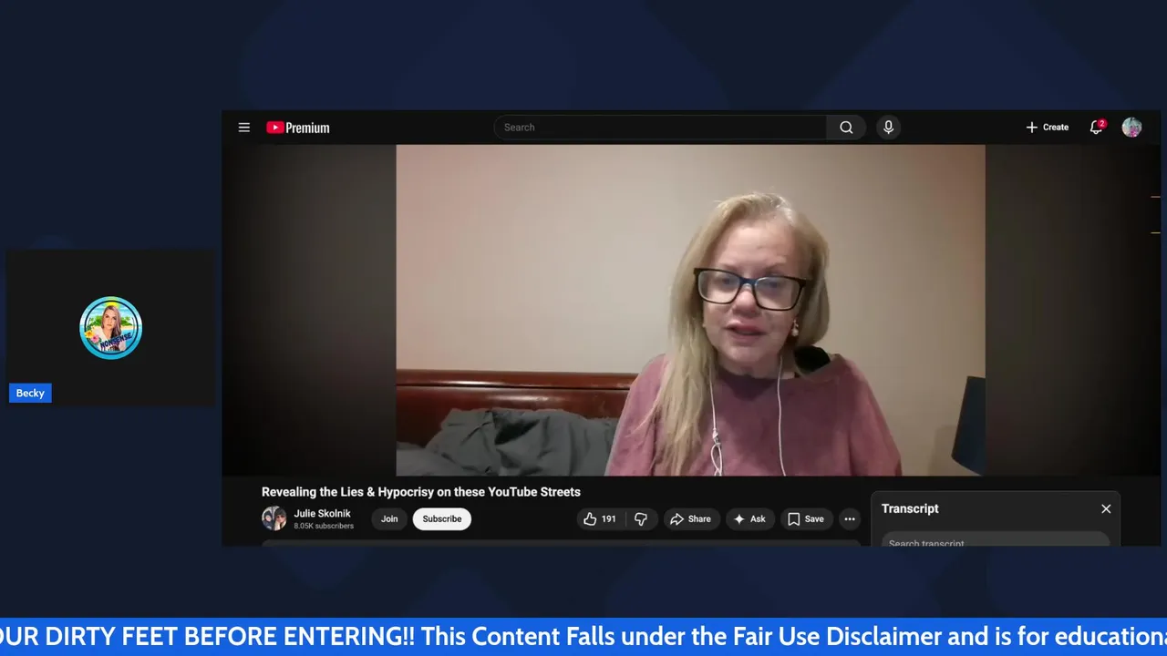Screen dimensions: 1167x656
Task: Click the Join membership button
Action: coord(389,518)
